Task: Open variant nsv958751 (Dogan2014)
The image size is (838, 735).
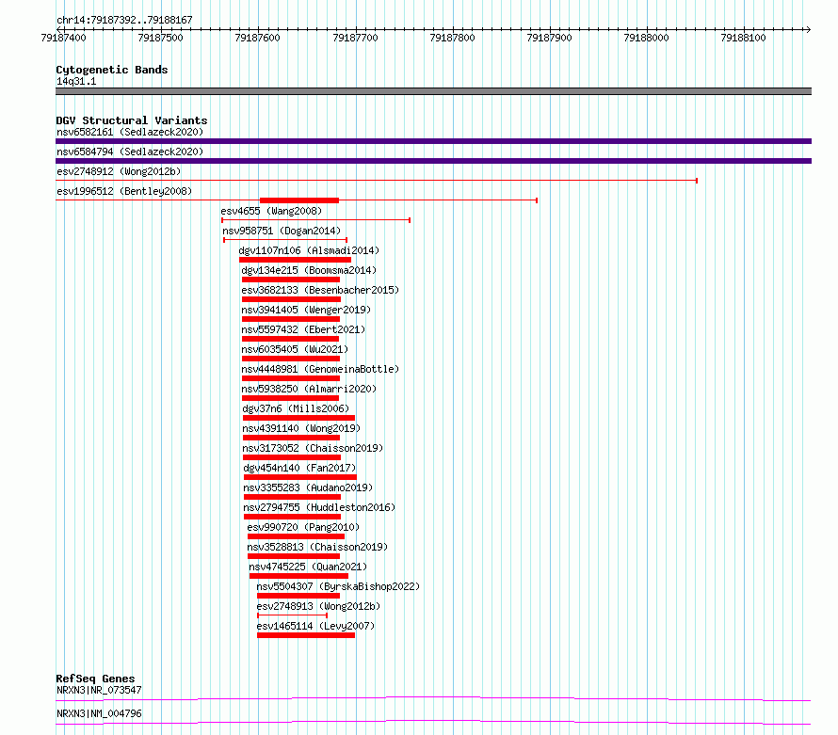Action: (x=282, y=231)
